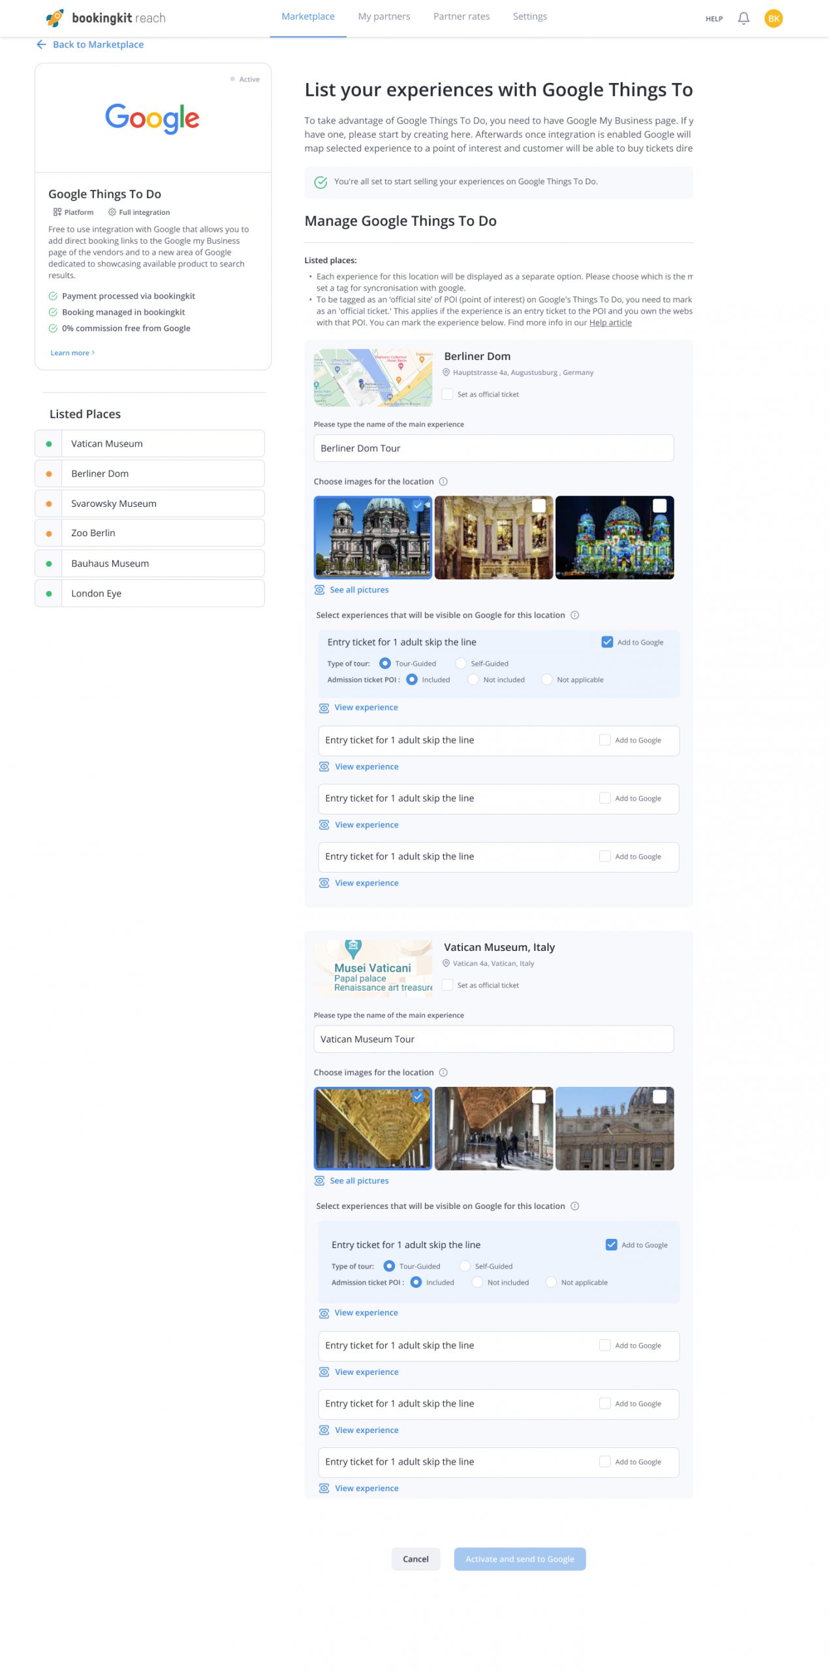The height and width of the screenshot is (1672, 829).
Task: Click info icon next to Berliner Dom experiences selector
Action: click(x=574, y=615)
